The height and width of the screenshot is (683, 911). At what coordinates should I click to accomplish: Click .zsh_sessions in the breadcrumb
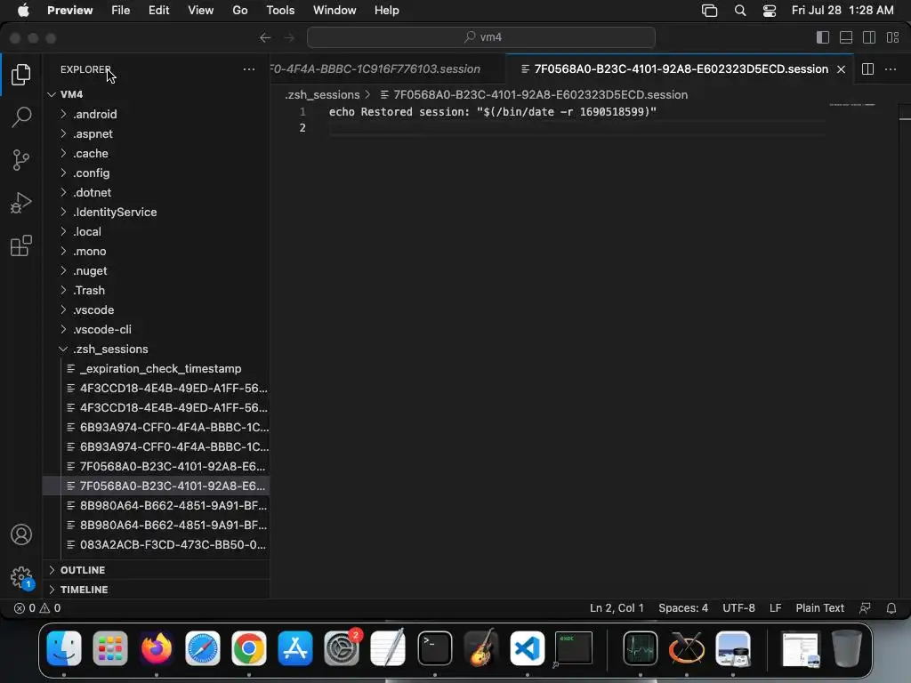click(322, 94)
